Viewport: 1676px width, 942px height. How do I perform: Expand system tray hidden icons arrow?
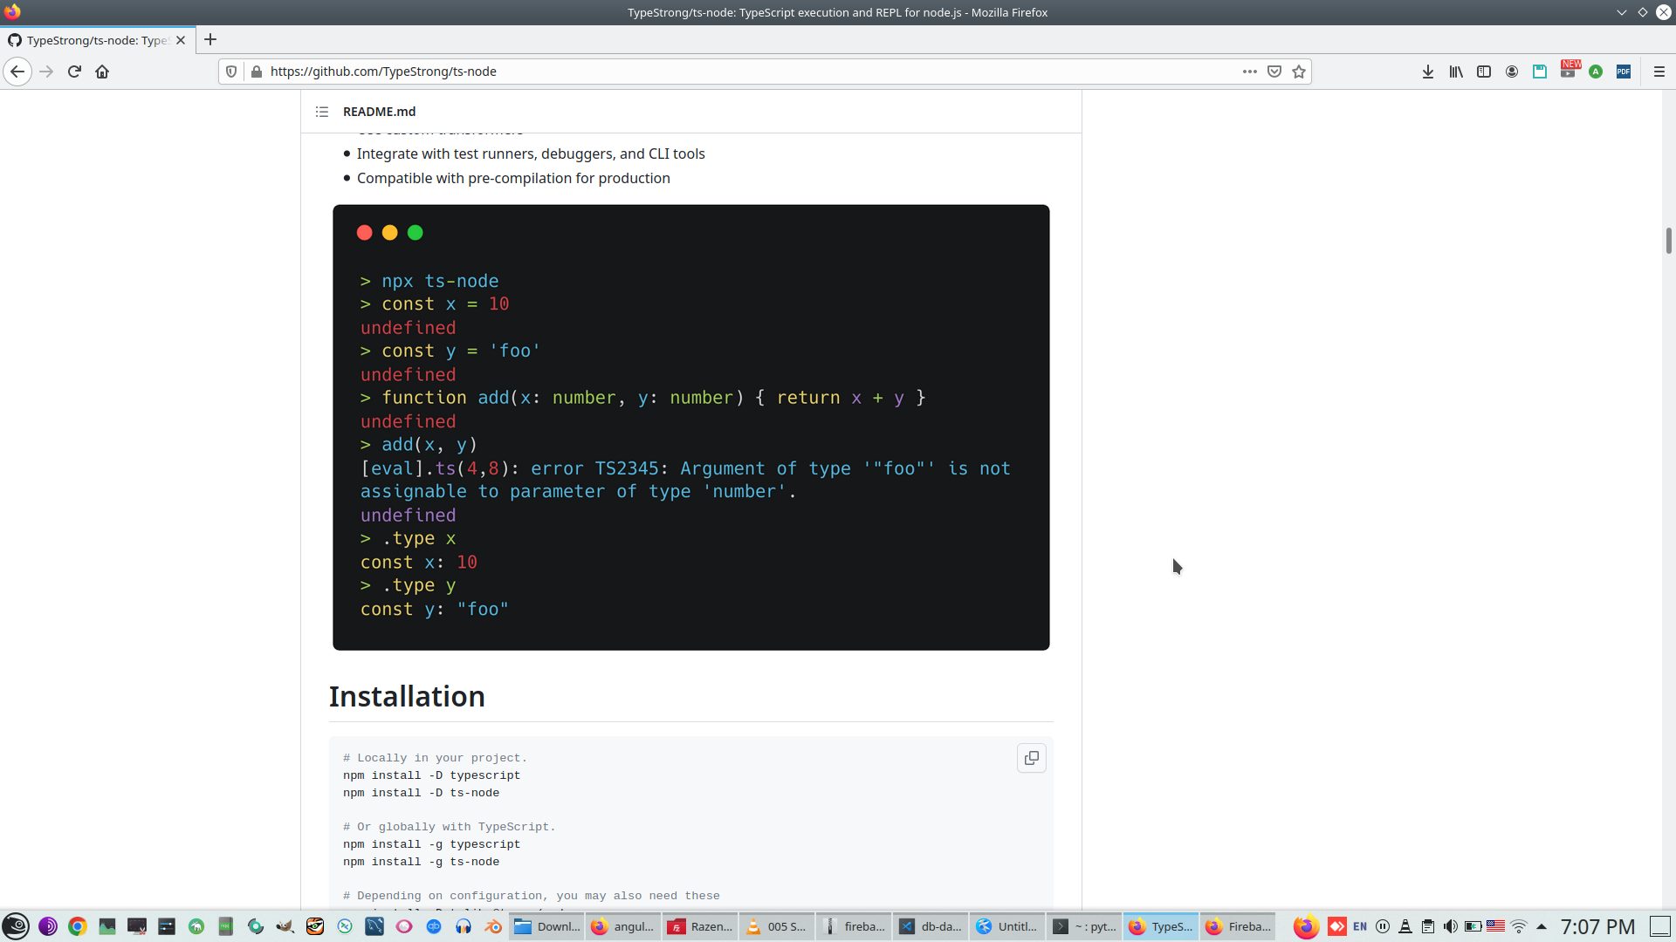[1542, 926]
